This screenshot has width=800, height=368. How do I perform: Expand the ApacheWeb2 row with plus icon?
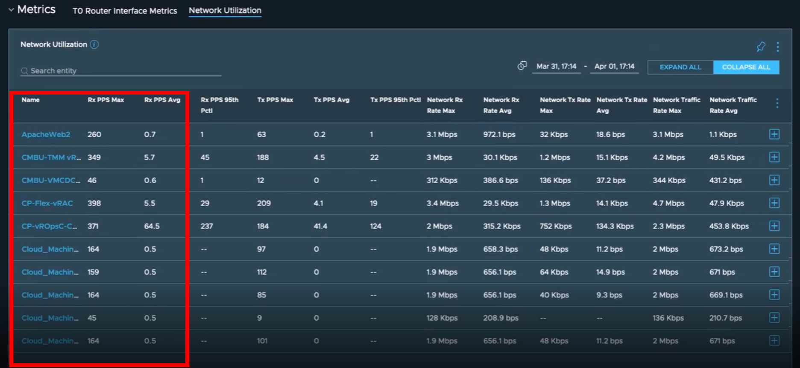pos(774,134)
